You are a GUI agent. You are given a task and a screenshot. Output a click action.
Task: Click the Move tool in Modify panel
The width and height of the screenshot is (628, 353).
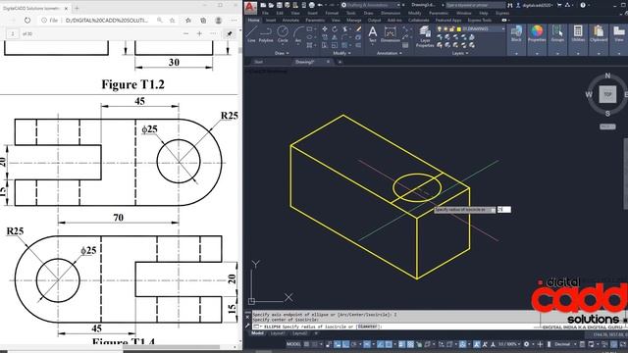click(x=325, y=28)
